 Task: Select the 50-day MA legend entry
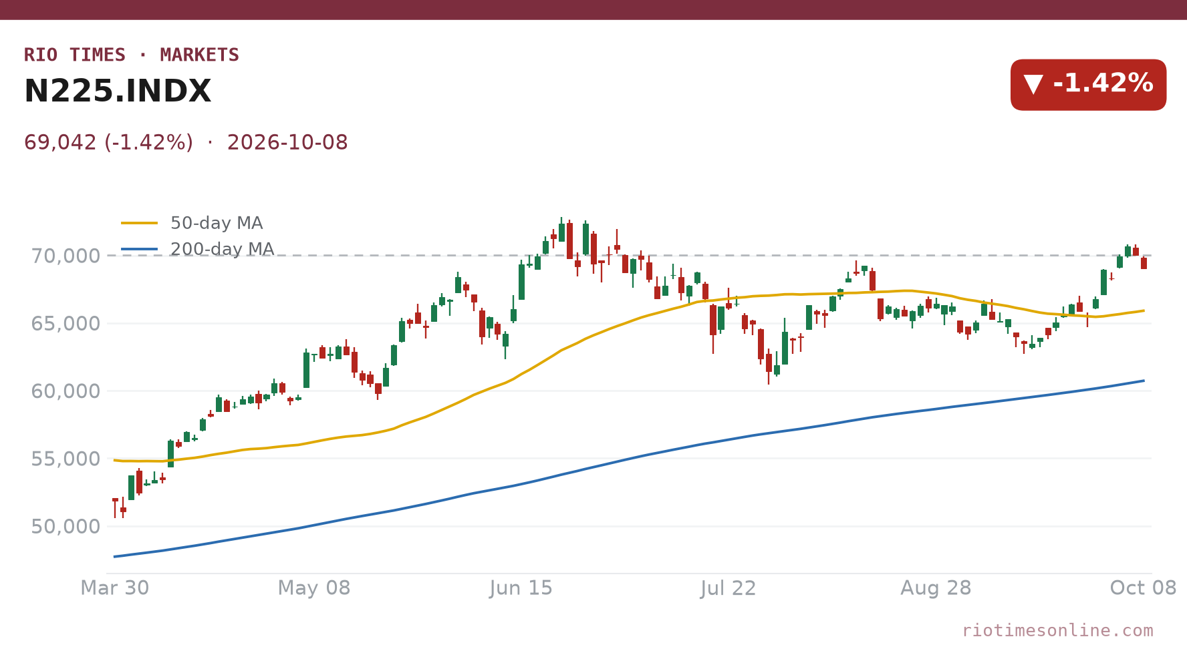pyautogui.click(x=192, y=223)
